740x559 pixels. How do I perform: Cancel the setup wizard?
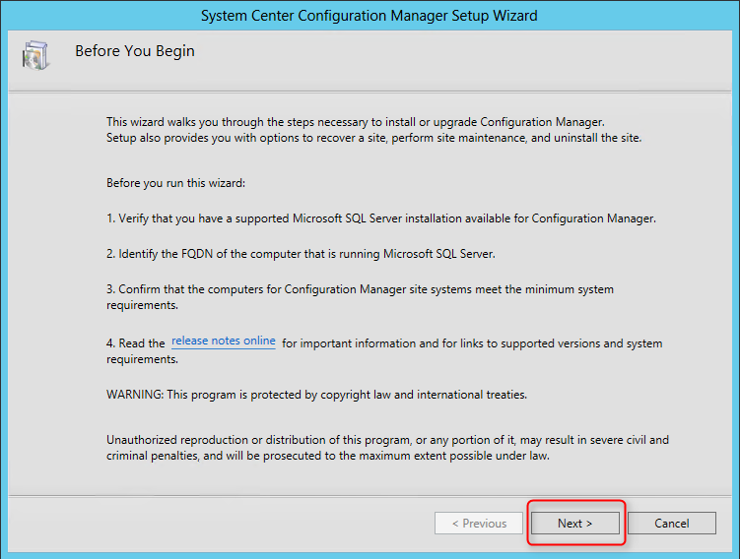coord(672,524)
